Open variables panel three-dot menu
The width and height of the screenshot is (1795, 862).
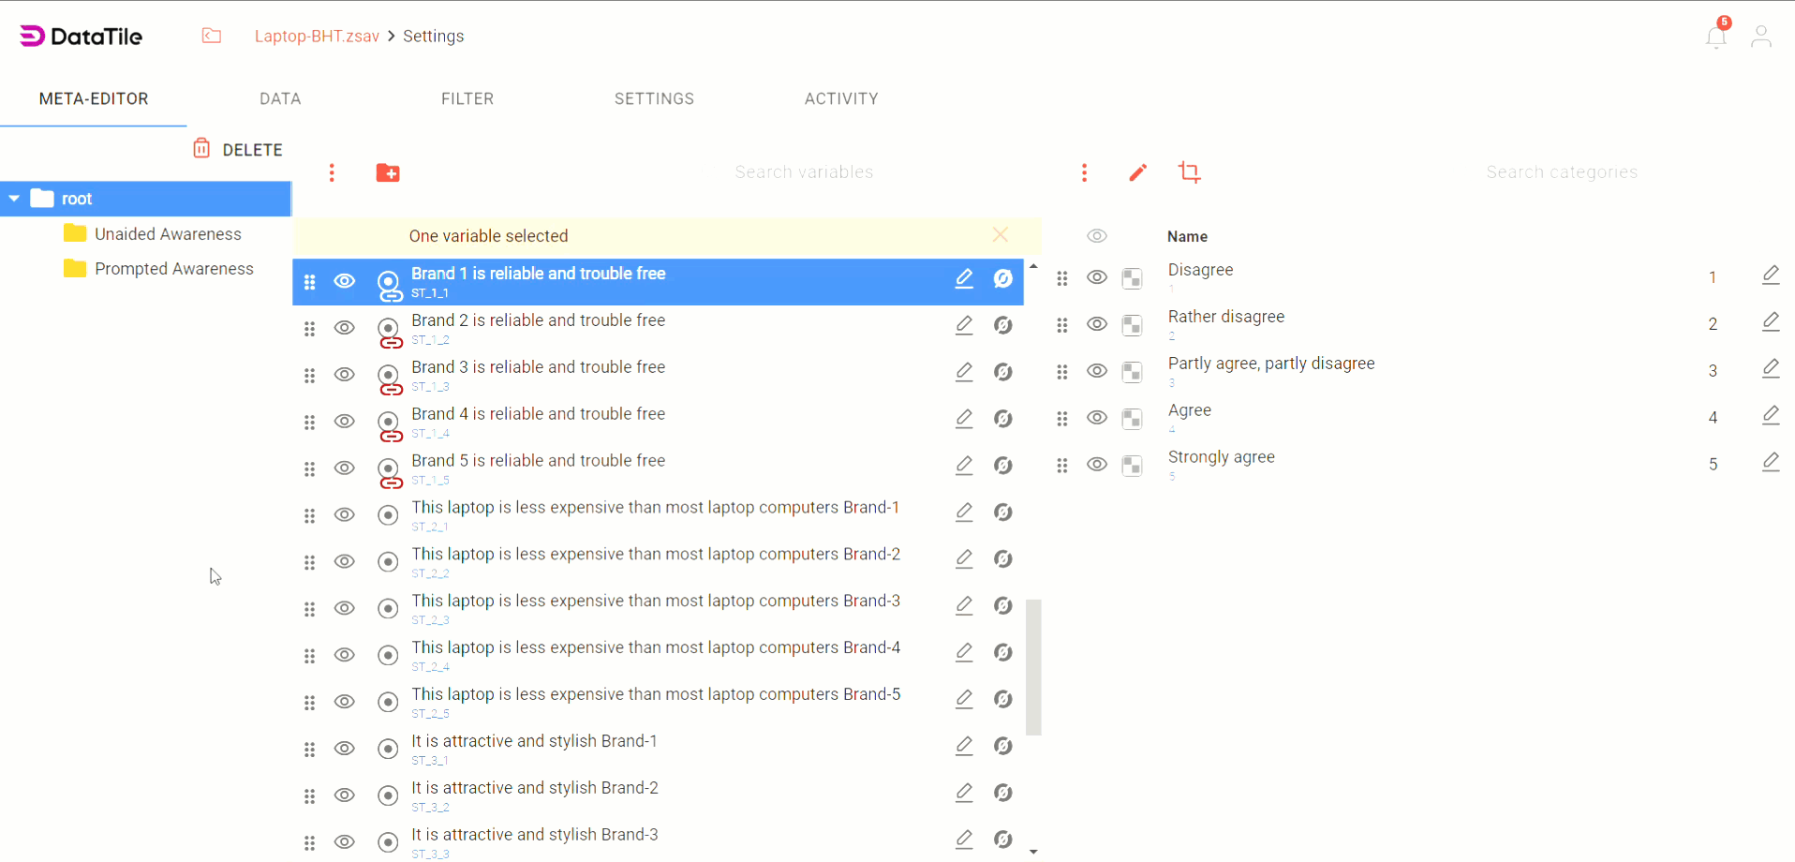(332, 172)
